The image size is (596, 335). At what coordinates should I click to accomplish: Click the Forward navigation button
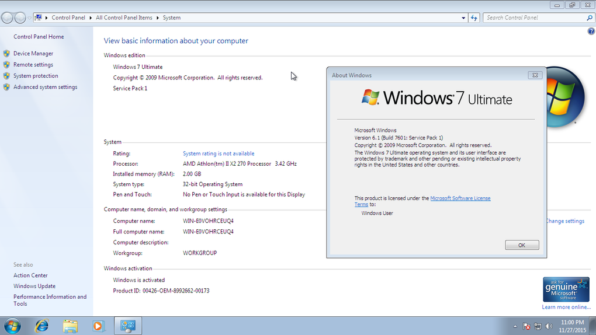click(20, 18)
